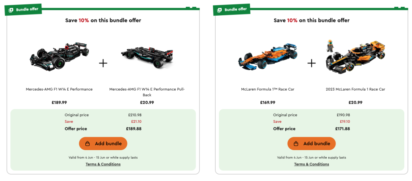412x181 pixels.
Task: Open Terms & Conditions for the Mercedes bundle
Action: coord(103,164)
